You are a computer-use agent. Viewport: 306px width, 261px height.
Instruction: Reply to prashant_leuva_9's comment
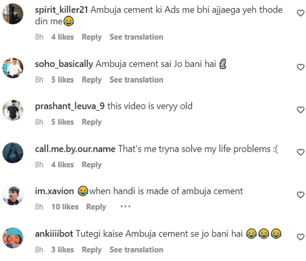tap(92, 122)
